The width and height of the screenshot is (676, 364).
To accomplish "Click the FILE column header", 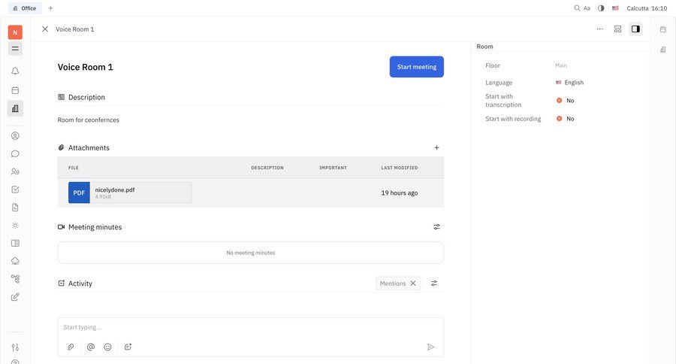I will click(74, 168).
